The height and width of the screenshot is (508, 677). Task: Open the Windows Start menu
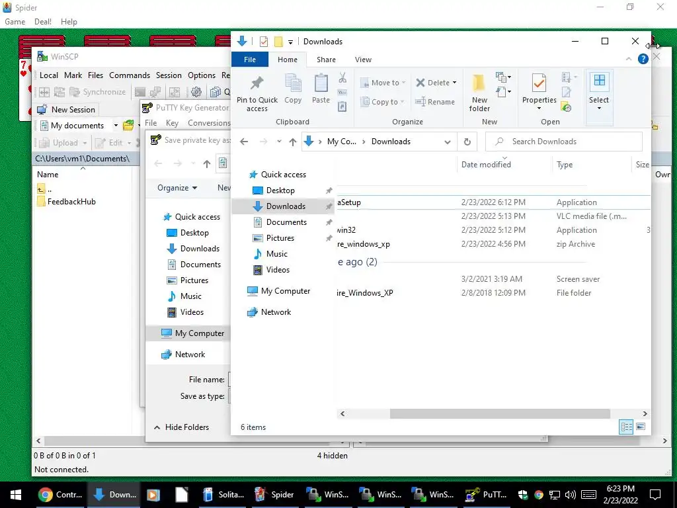point(16,495)
